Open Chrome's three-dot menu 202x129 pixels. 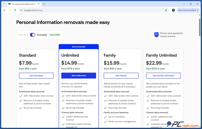click(198, 10)
